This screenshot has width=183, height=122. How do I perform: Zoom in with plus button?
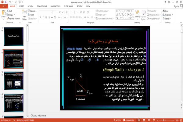(173, 120)
